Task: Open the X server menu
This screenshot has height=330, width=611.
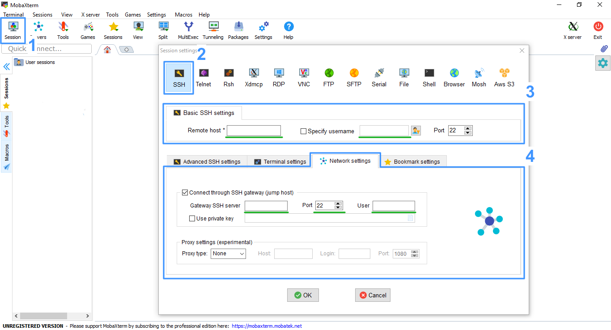Action: pos(91,15)
